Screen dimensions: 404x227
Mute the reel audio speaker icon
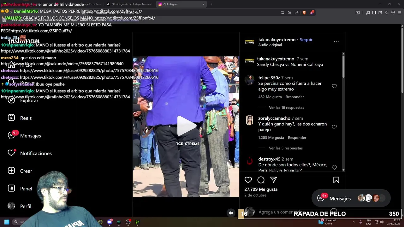pyautogui.click(x=231, y=213)
